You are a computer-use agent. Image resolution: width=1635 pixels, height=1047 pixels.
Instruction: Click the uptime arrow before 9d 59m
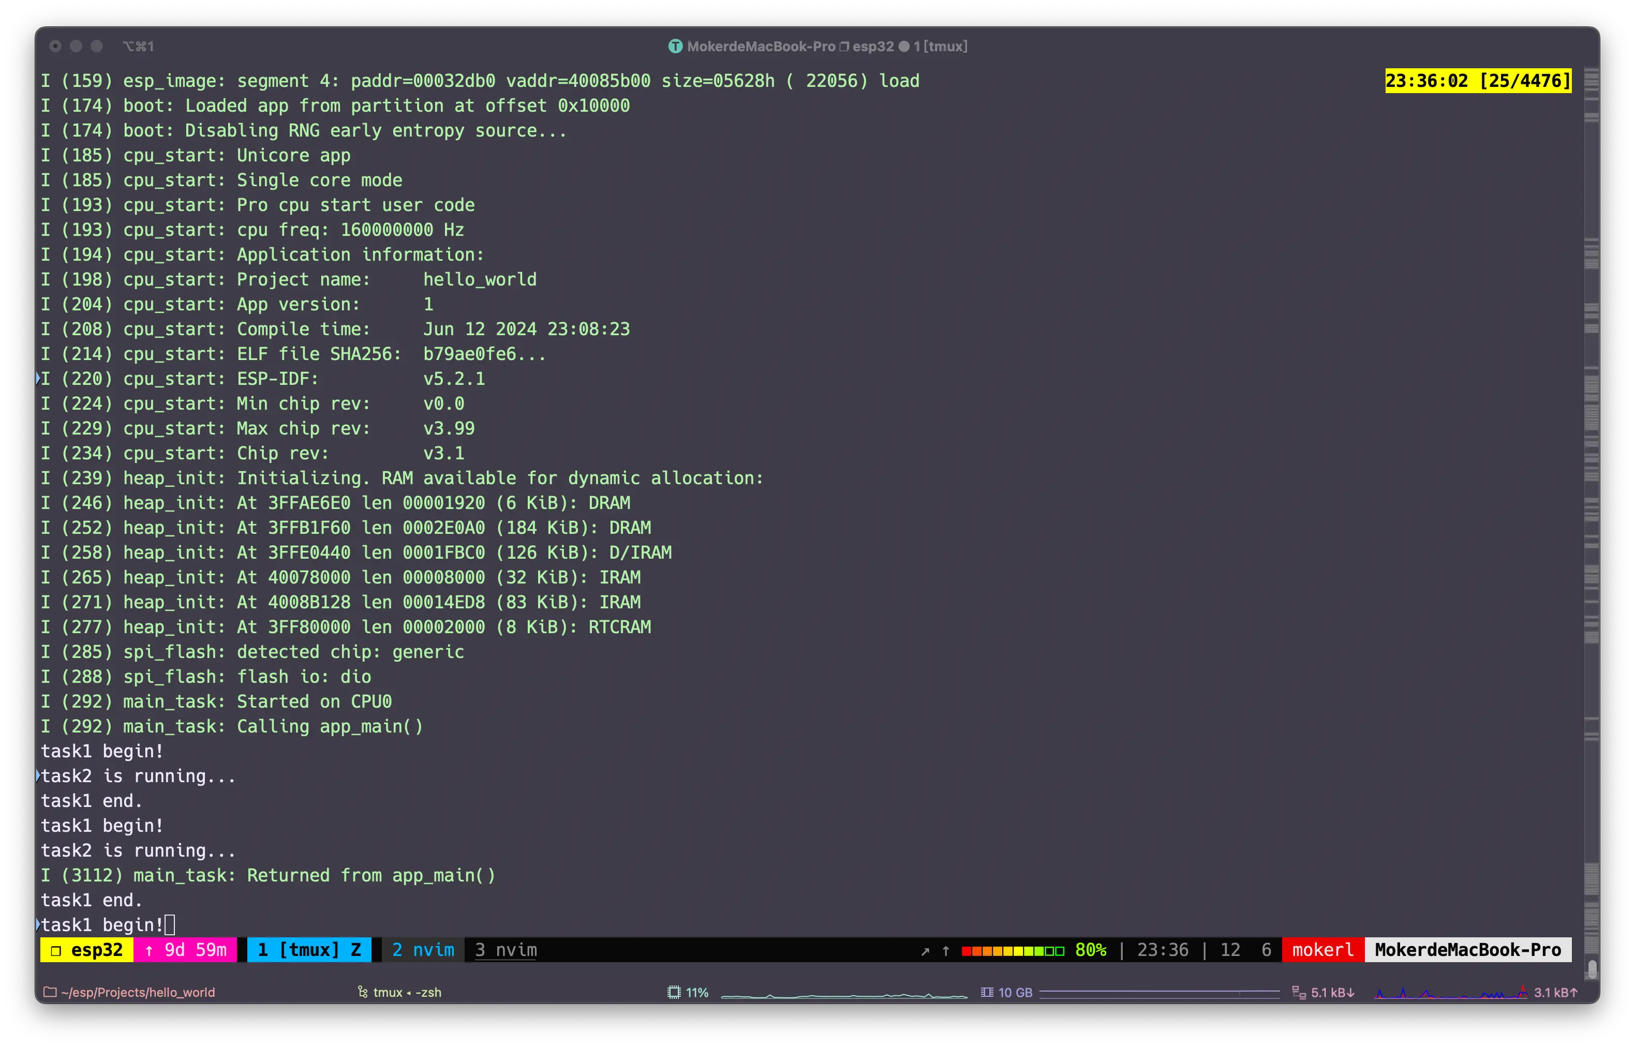click(x=149, y=950)
